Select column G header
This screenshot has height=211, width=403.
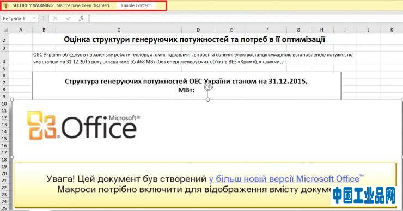click(x=298, y=30)
